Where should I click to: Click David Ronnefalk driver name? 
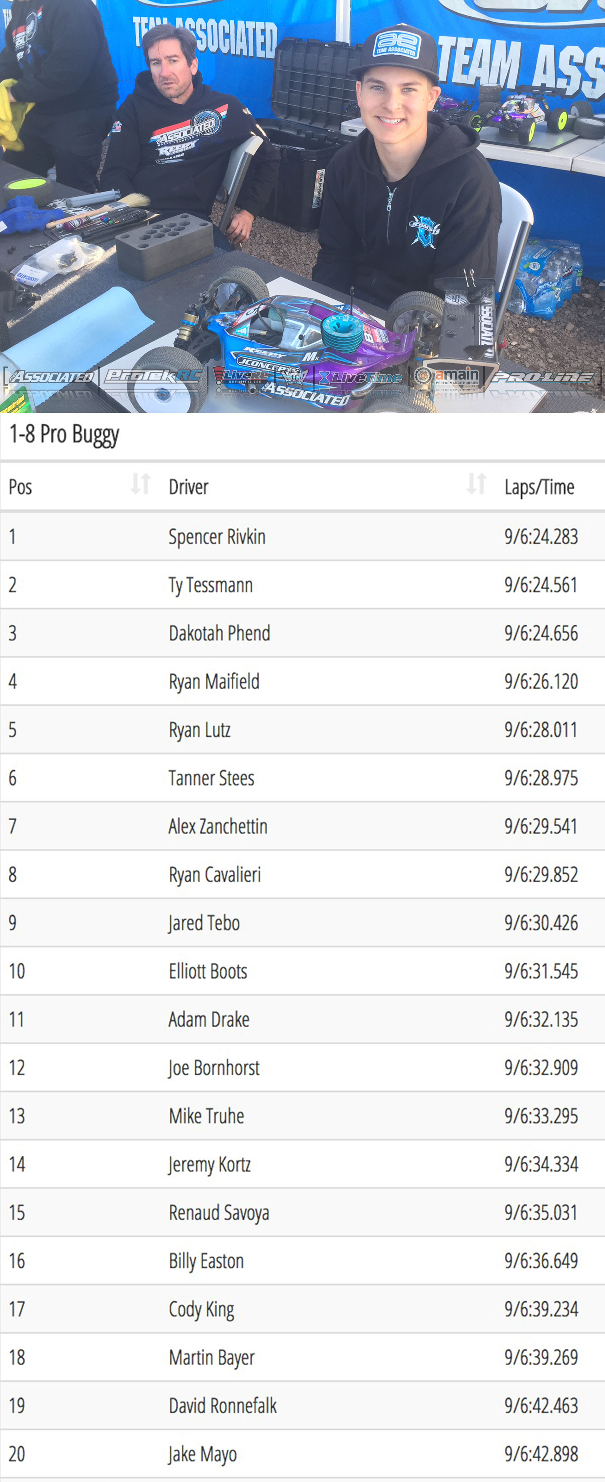[222, 1406]
